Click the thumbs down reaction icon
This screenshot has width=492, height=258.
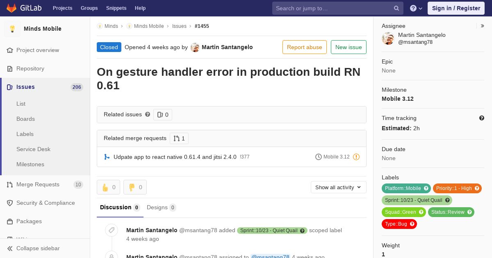[x=132, y=187]
